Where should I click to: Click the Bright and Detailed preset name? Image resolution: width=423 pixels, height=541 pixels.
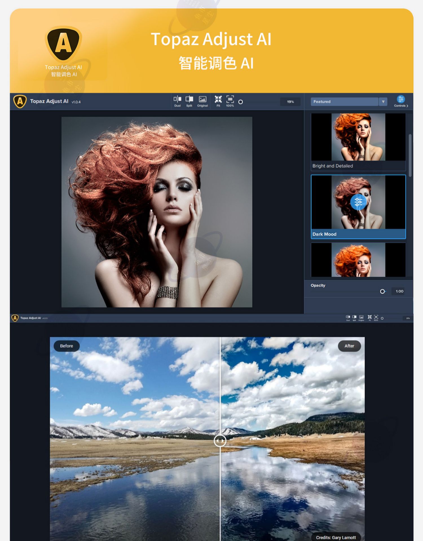333,166
